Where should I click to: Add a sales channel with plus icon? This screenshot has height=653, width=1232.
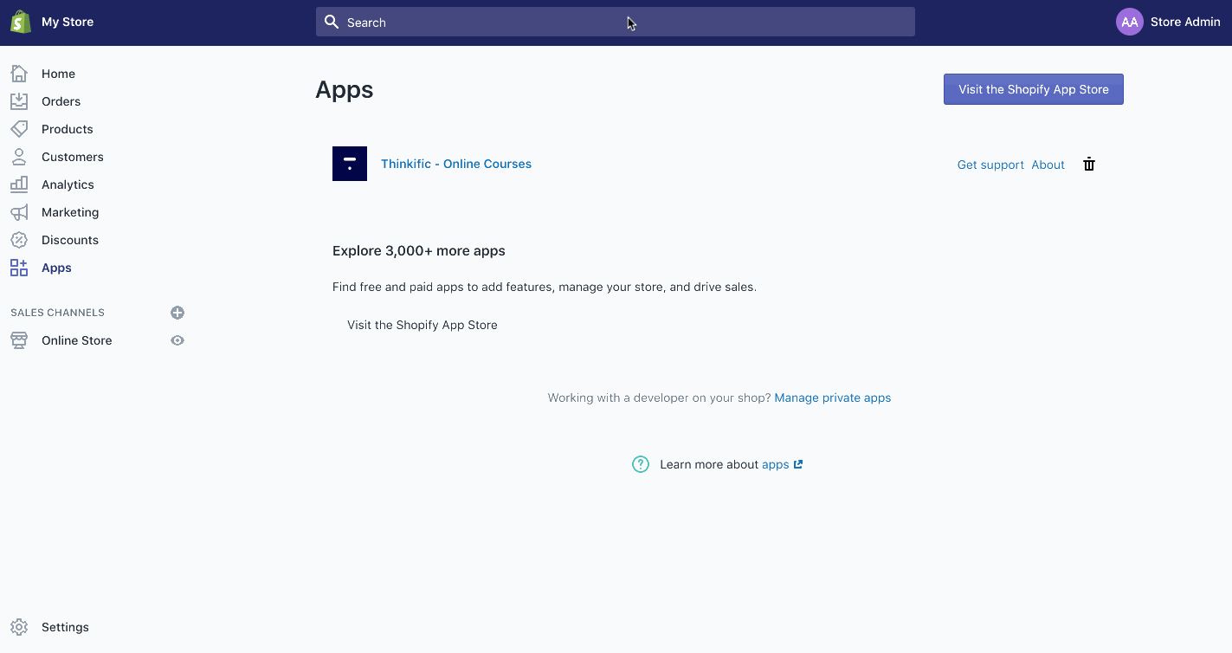point(177,313)
